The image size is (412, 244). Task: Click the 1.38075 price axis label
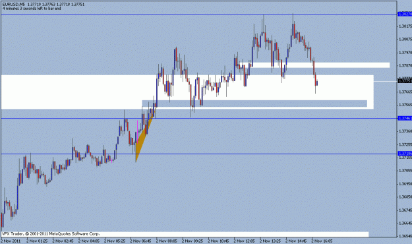click(x=405, y=39)
